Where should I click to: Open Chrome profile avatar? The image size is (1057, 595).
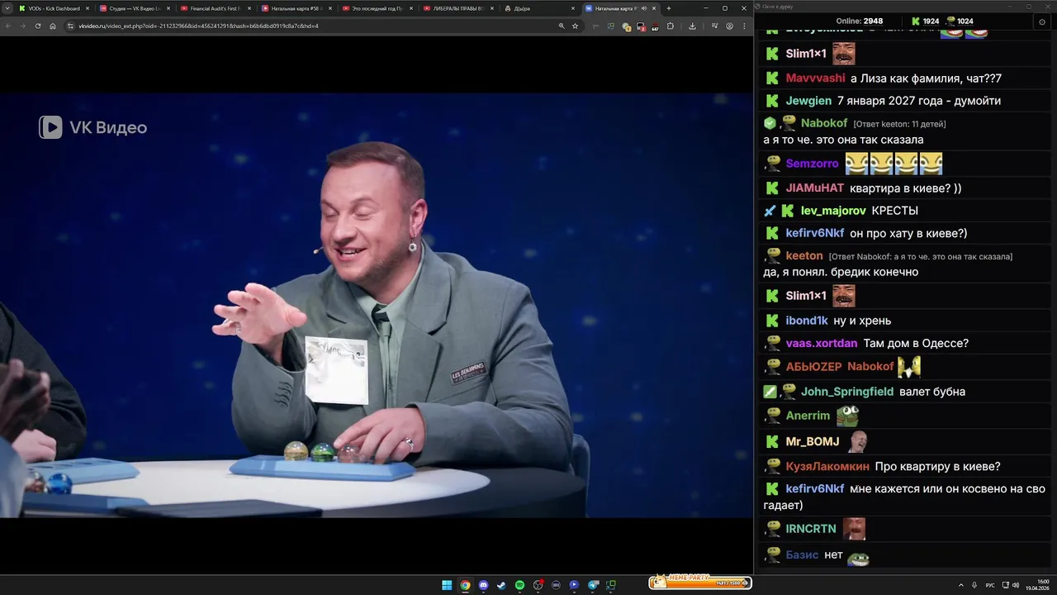pos(729,26)
